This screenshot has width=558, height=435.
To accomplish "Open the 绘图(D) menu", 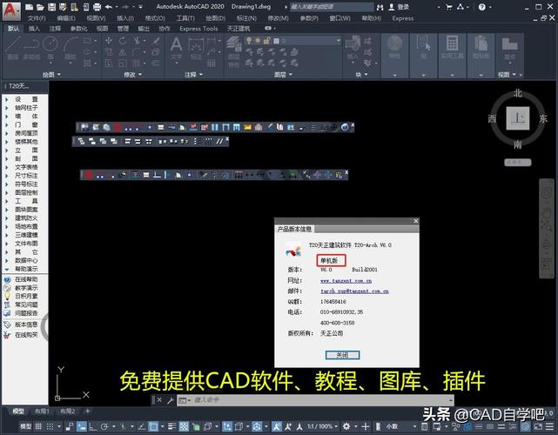I will 216,18.
